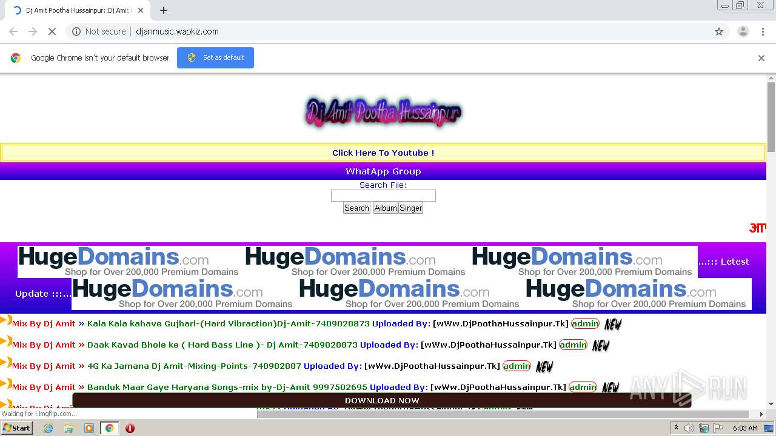Open the Chrome three-dot menu
This screenshot has height=436, width=776.
click(x=762, y=31)
